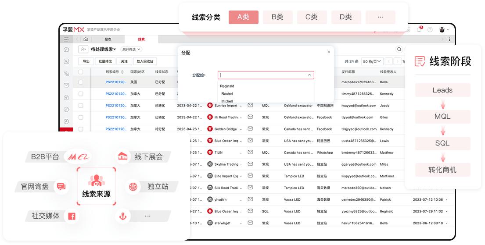Click the search magnifier icon above the table
The image size is (485, 245).
pos(399,50)
